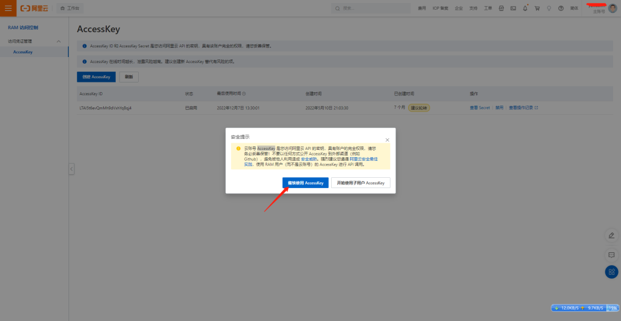
Task: Open the 安全威胁 link in the dialog
Action: 309,158
